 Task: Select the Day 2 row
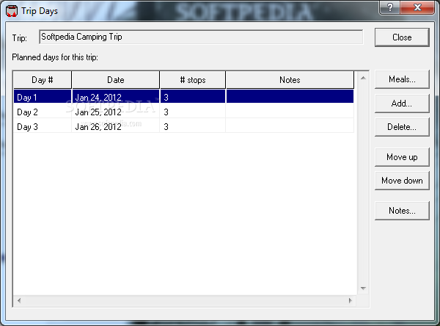[183, 112]
